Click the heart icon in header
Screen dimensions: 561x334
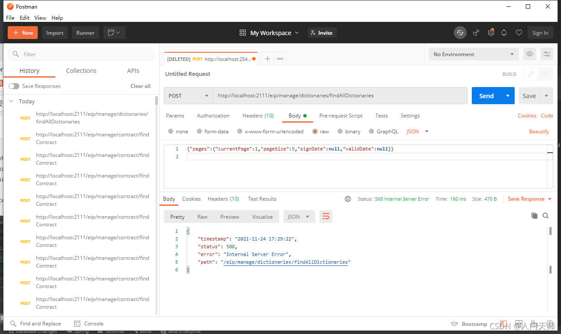pos(519,33)
